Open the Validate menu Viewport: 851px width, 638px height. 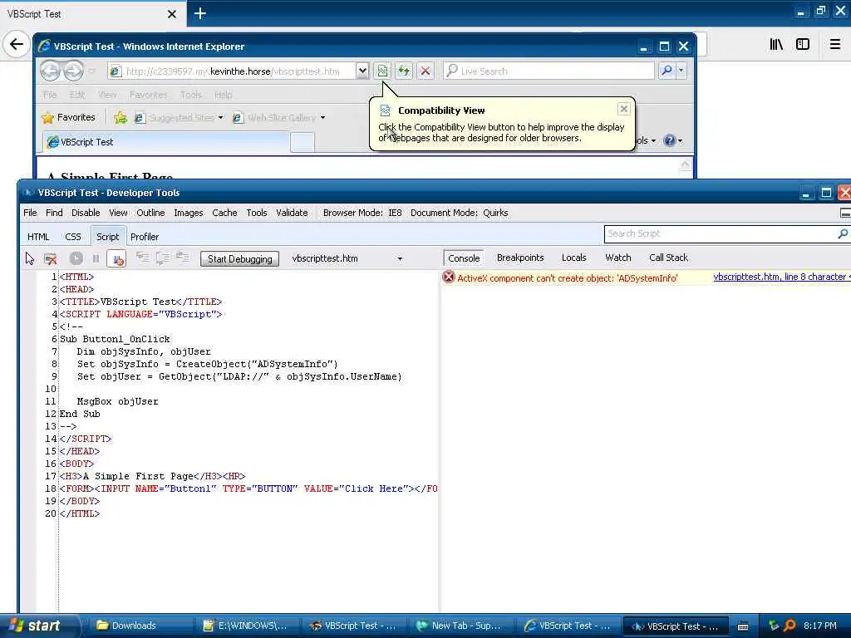click(x=292, y=213)
